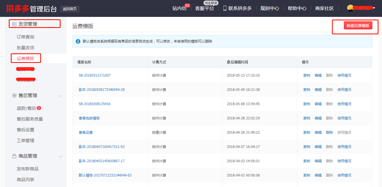This screenshot has height=187, width=382.
Task: Open 售后设置 in sidebar
Action: point(26,130)
